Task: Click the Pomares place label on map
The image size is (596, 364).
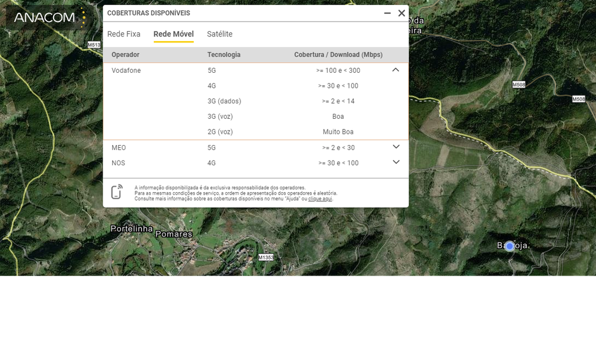Action: click(174, 234)
